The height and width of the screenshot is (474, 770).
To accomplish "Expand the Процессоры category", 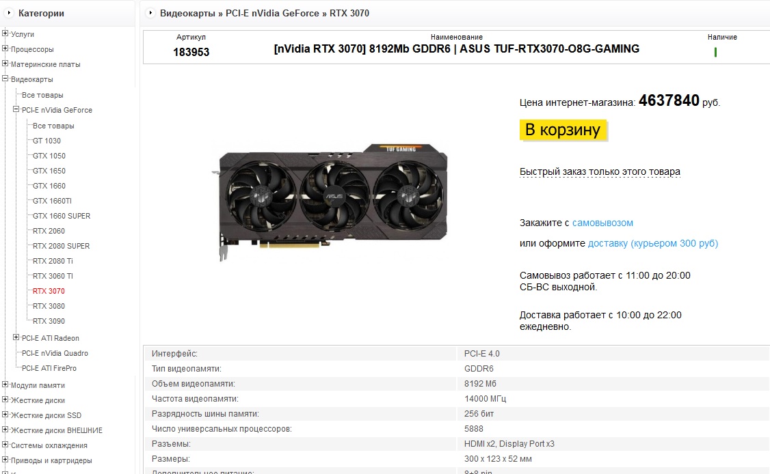I will 5,48.
